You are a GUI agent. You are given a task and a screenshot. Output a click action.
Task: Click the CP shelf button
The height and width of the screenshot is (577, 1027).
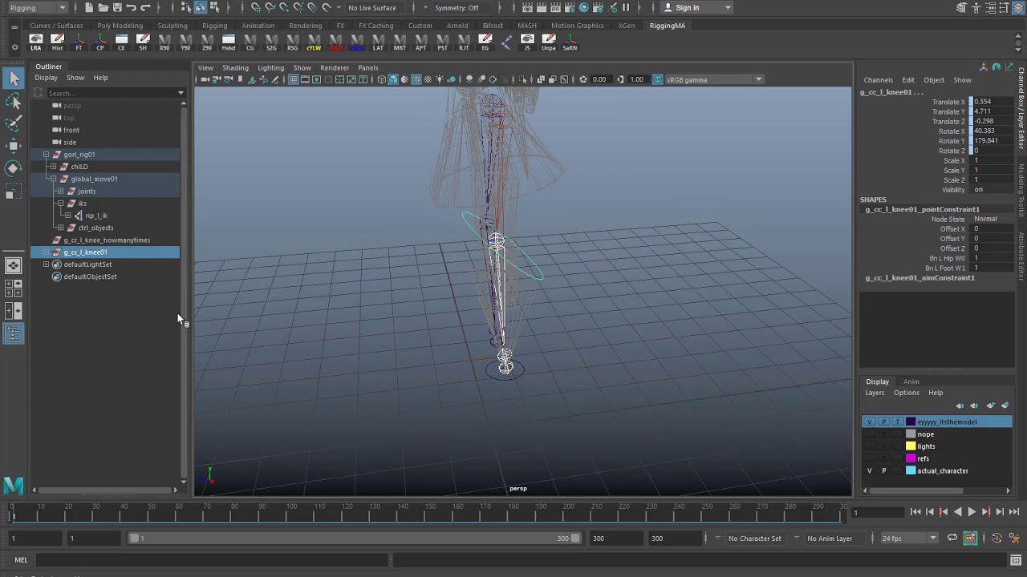click(100, 42)
